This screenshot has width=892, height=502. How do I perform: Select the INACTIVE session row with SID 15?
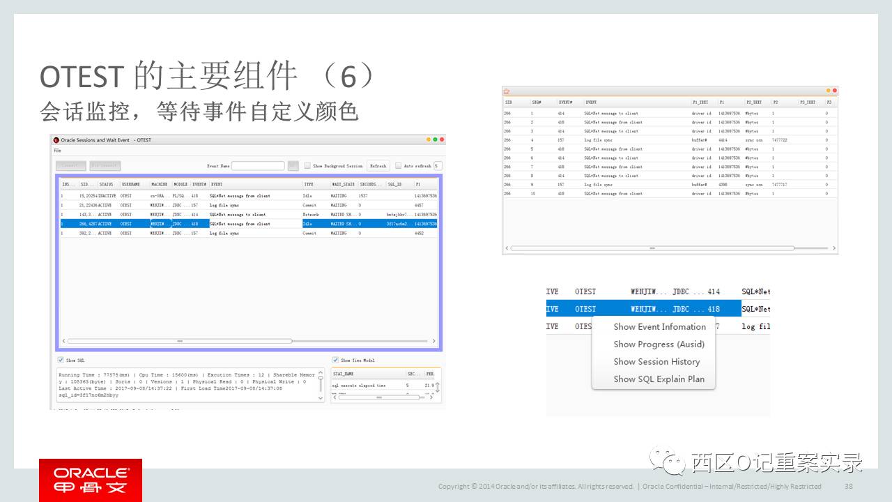tap(249, 196)
